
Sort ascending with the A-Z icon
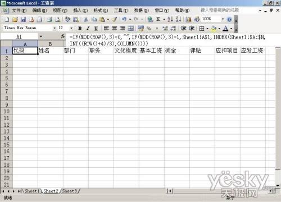point(170,19)
